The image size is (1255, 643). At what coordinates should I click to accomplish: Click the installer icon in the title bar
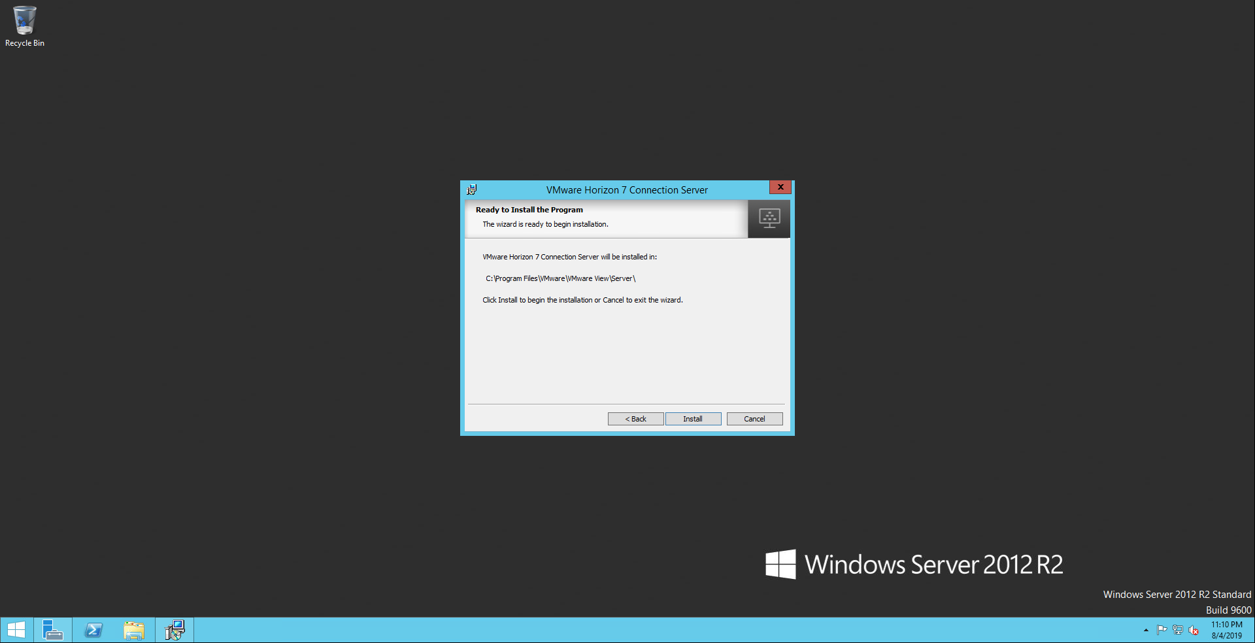click(472, 190)
